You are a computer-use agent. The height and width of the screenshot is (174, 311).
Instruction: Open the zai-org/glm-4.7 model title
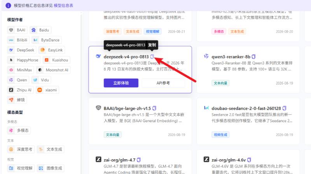(119, 160)
